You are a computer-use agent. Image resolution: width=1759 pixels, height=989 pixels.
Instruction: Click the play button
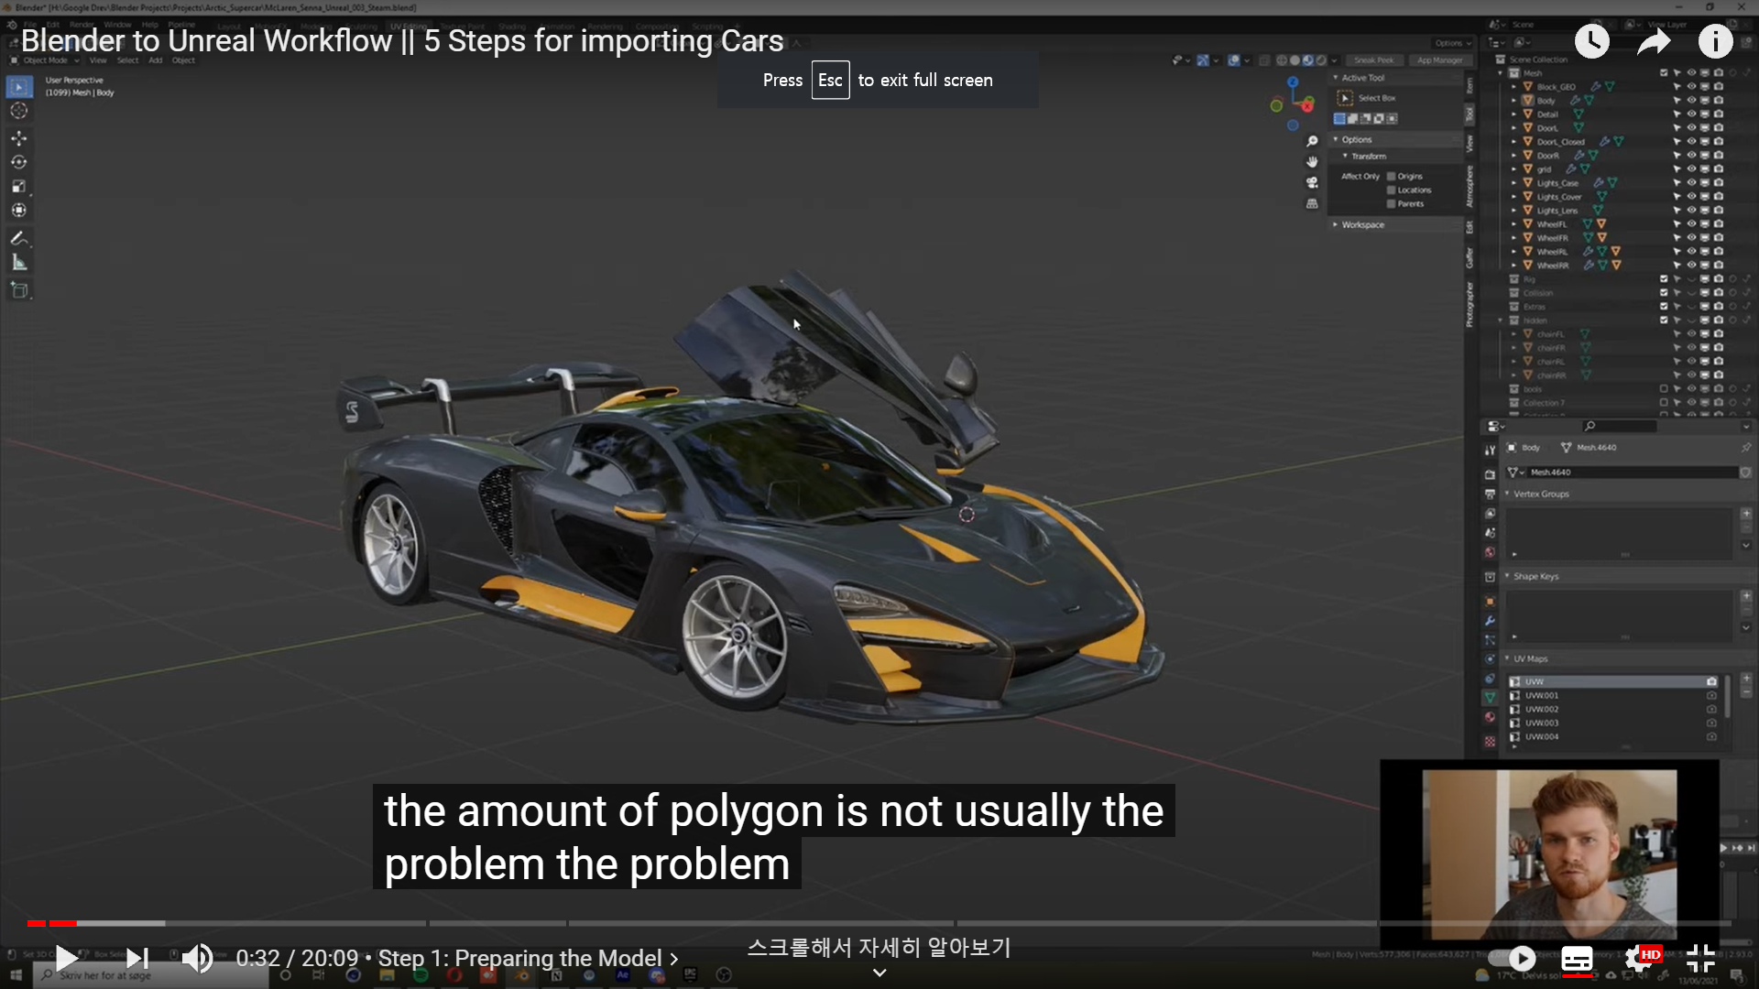pyautogui.click(x=66, y=959)
